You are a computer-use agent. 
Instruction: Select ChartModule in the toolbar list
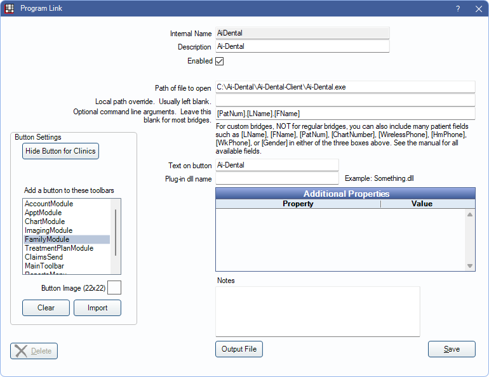(x=44, y=222)
